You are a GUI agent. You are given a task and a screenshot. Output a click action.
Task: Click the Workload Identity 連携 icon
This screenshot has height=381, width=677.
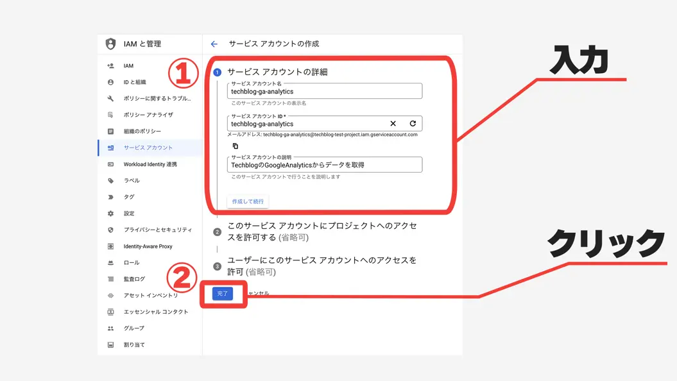tap(110, 164)
